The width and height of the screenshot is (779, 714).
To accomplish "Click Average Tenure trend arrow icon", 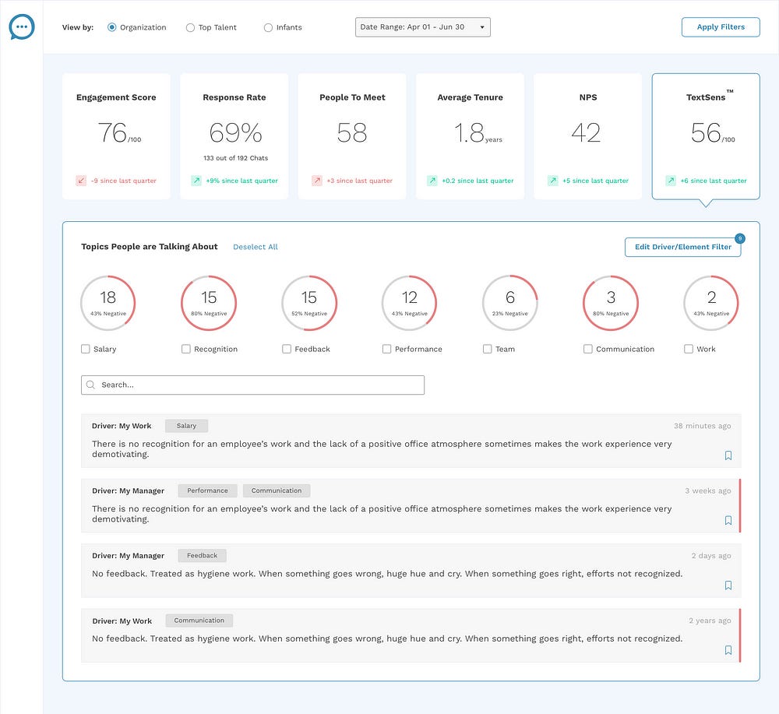I will click(x=432, y=181).
